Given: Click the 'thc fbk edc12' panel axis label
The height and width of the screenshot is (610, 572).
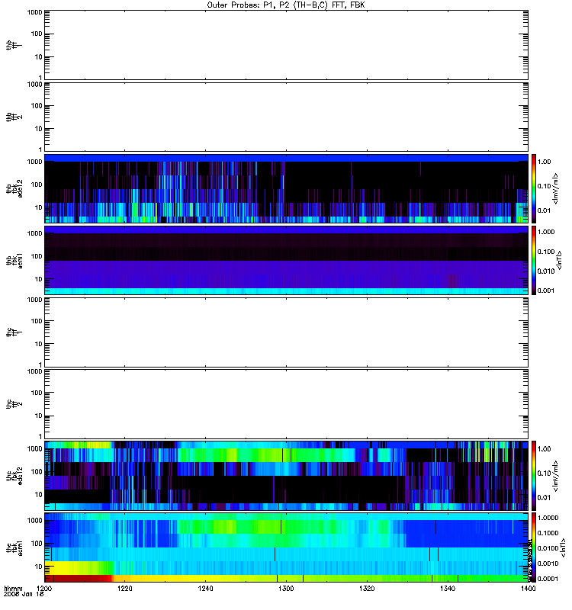Looking at the screenshot, I should [14, 475].
